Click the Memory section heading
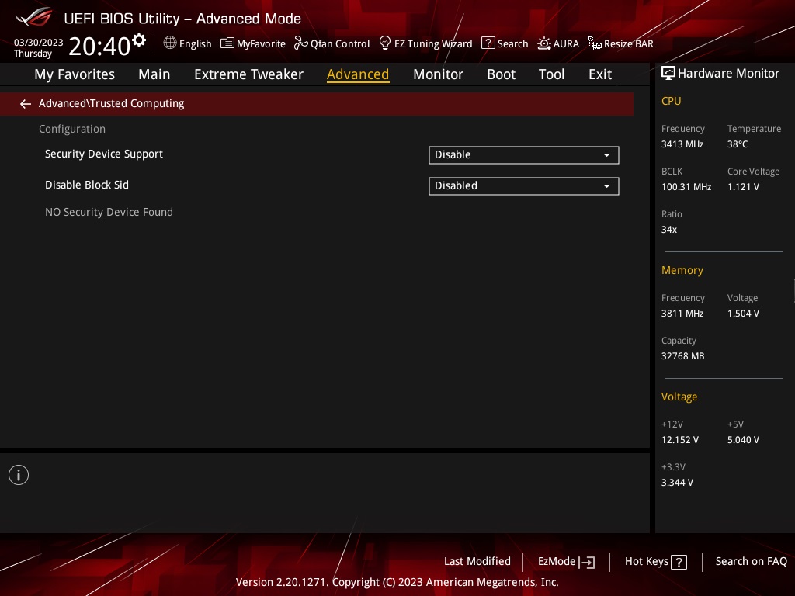 click(x=682, y=271)
